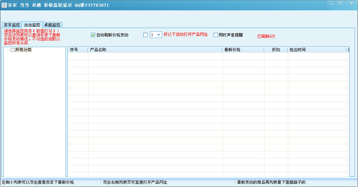Switch to the 京东监控 tab
The height and width of the screenshot is (187, 358).
pyautogui.click(x=12, y=25)
